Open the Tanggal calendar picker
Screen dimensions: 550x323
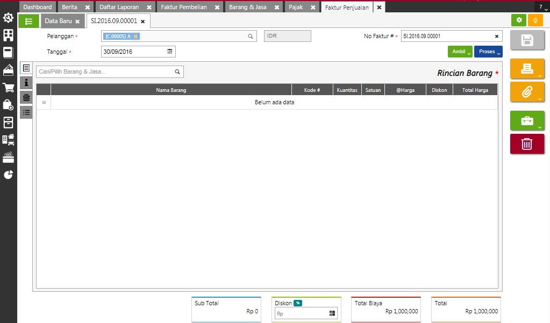tap(170, 52)
